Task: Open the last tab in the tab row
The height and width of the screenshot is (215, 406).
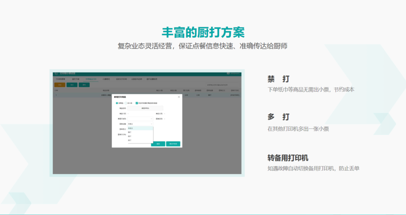Action: tap(152, 79)
